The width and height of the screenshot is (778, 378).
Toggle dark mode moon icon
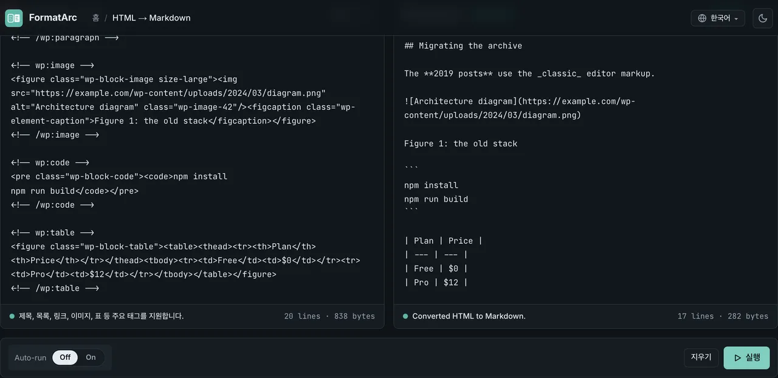click(763, 18)
